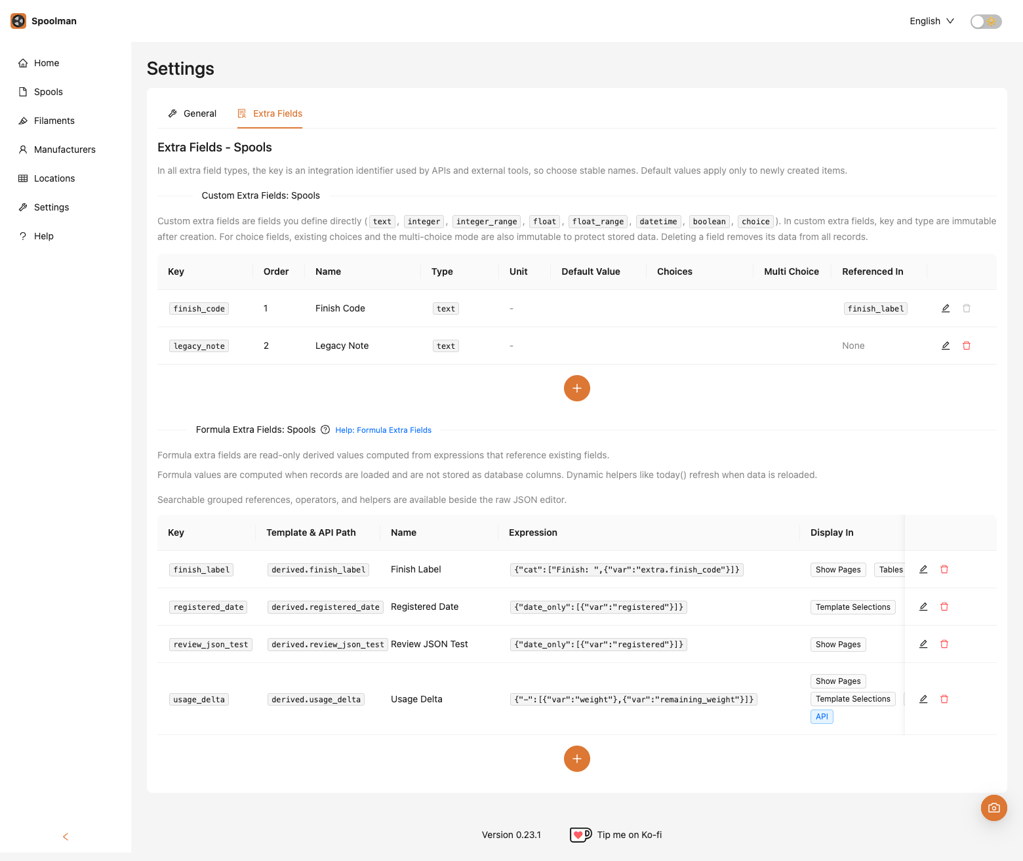Add a new custom extra field

point(577,388)
